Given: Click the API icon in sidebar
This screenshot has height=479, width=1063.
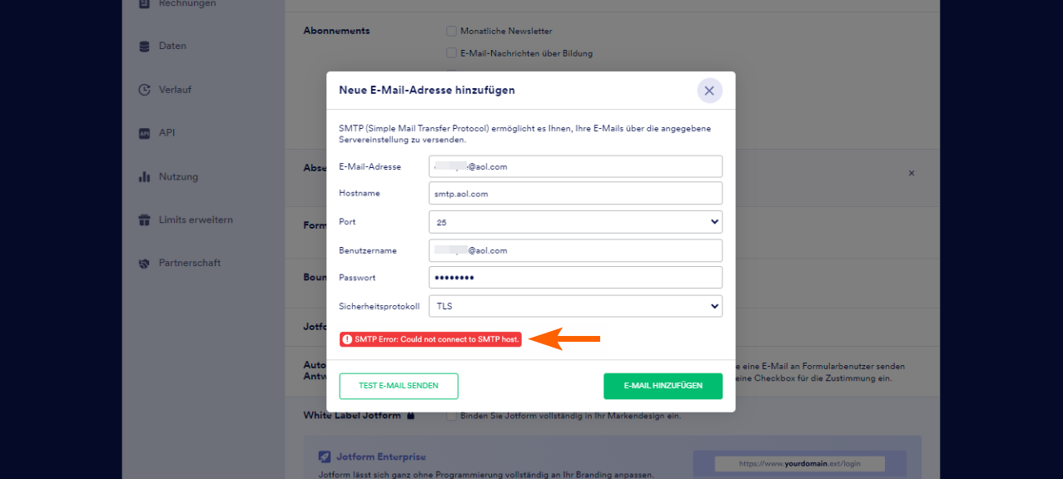Looking at the screenshot, I should click(x=145, y=133).
